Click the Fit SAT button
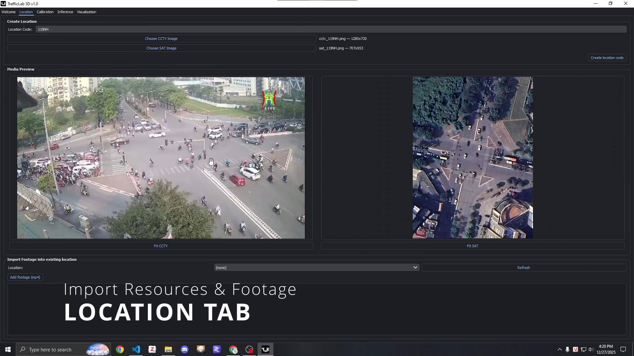 472,246
